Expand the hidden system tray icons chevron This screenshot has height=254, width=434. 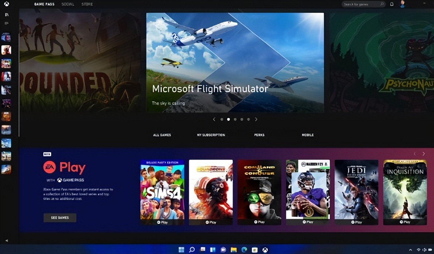coord(410,250)
